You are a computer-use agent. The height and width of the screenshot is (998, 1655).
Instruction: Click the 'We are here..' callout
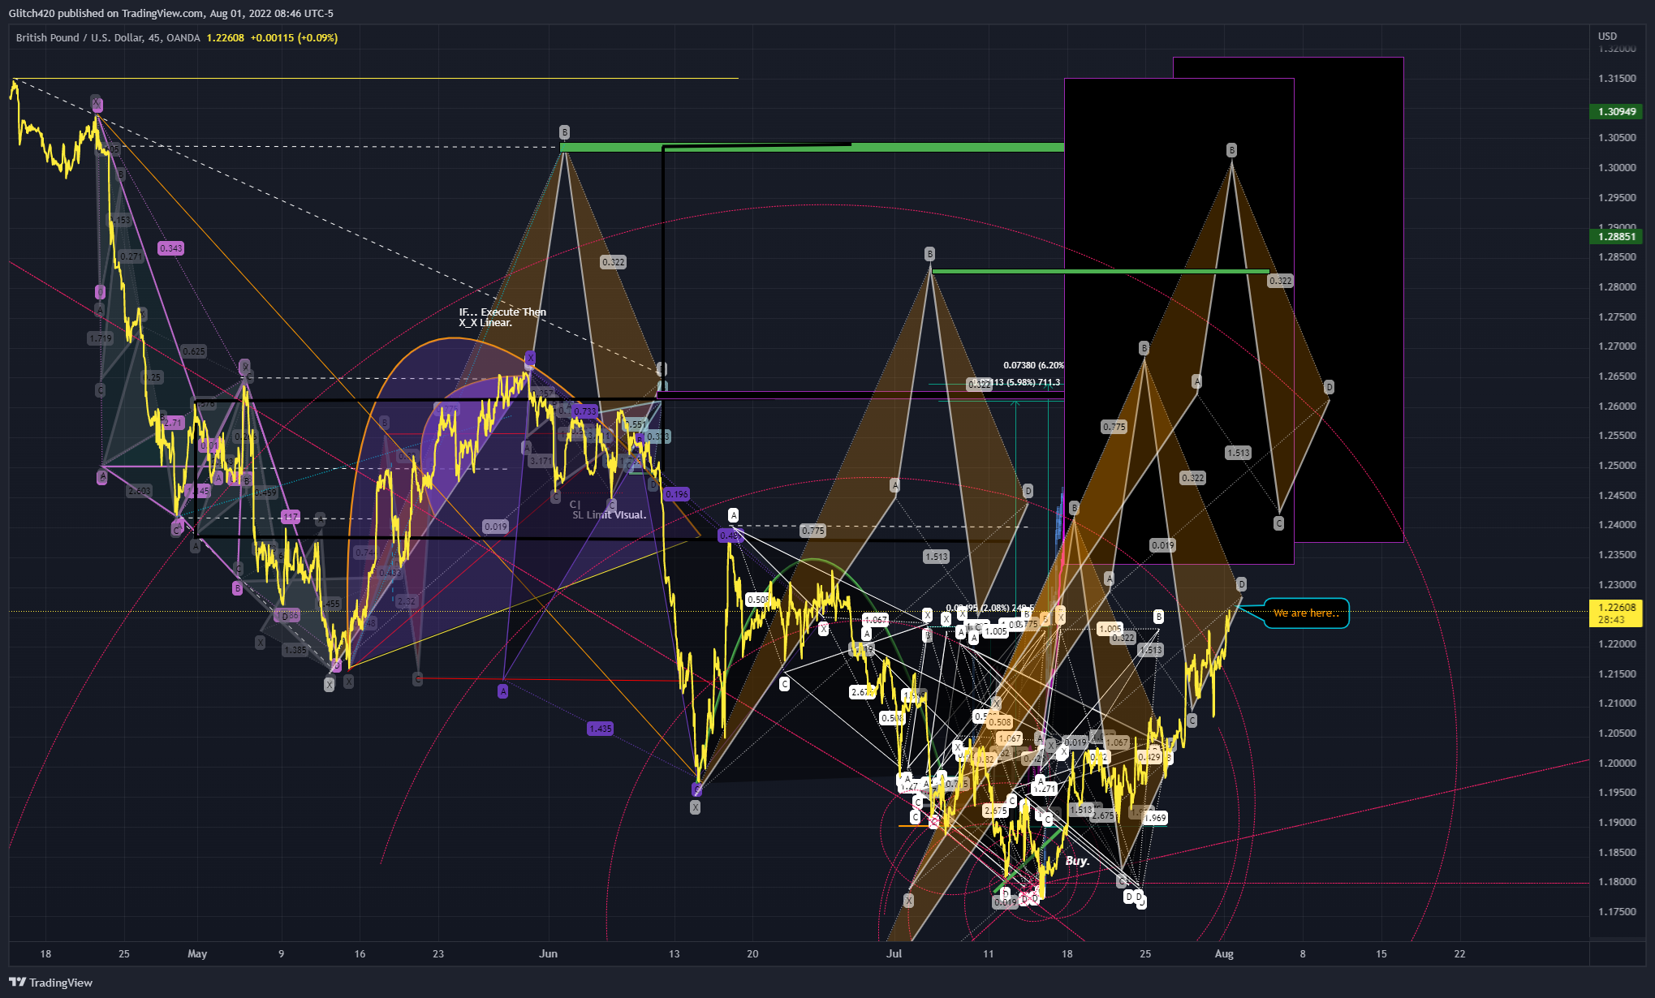[1306, 613]
